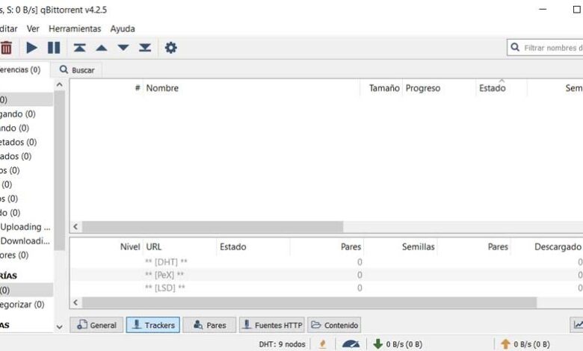Filter by Uploading status in sidebar

point(25,226)
